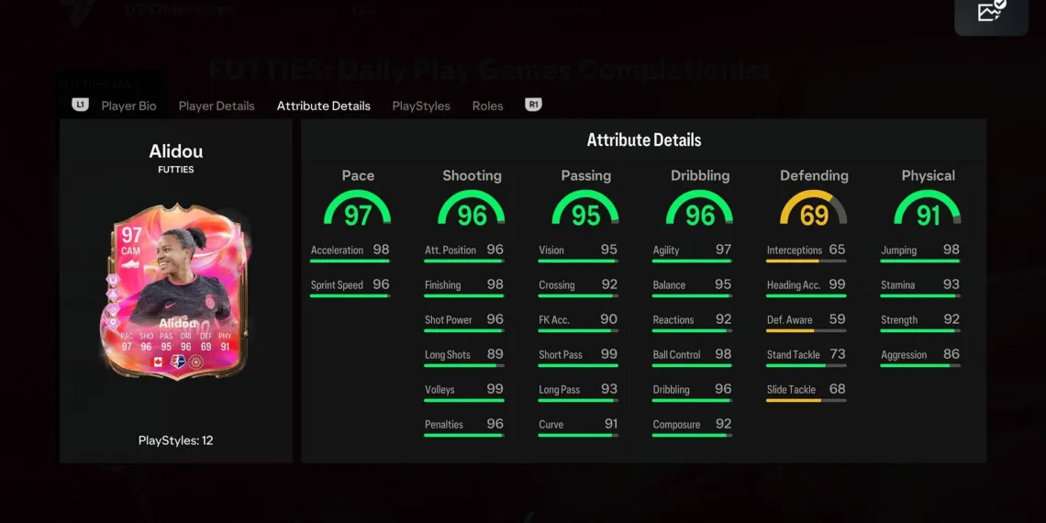
Task: Click the Canada flag on the card
Action: pos(156,362)
